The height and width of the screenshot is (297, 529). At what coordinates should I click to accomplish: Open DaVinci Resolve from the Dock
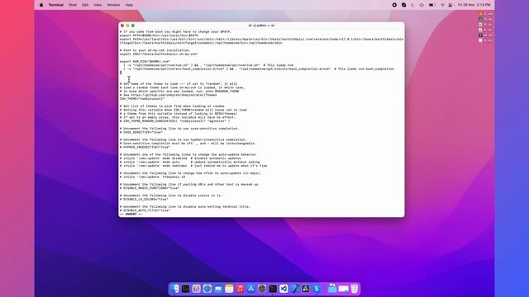pos(306,289)
